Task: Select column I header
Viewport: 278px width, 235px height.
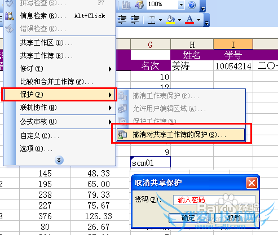Action: pos(233,45)
